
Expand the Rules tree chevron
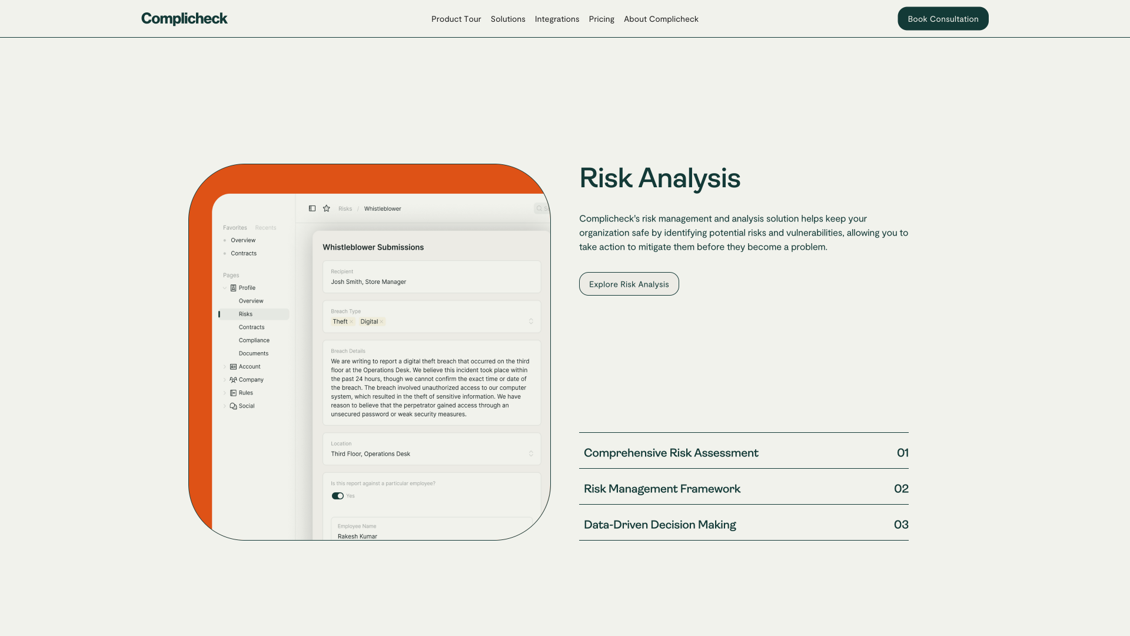[x=225, y=393]
